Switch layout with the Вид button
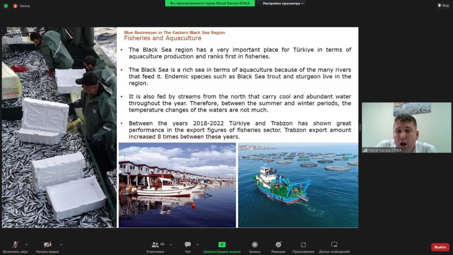Screen dimensions: 453x255 point(443,5)
